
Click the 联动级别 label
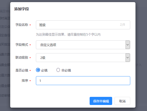[x=22, y=58]
